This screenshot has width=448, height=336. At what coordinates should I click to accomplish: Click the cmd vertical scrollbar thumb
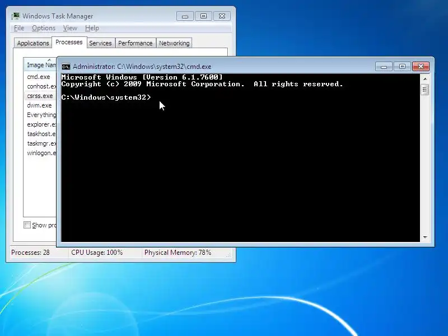425,90
